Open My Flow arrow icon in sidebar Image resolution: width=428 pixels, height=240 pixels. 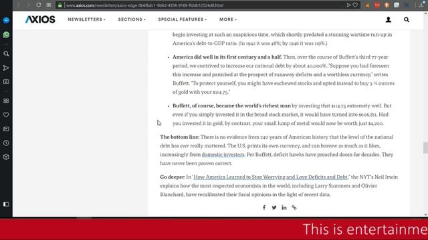pos(6,68)
